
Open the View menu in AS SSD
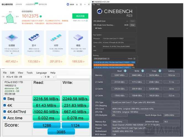[x=20, y=73]
